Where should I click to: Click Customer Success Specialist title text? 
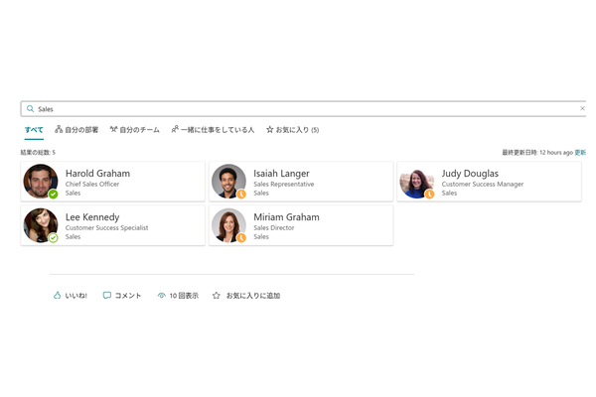tap(107, 228)
